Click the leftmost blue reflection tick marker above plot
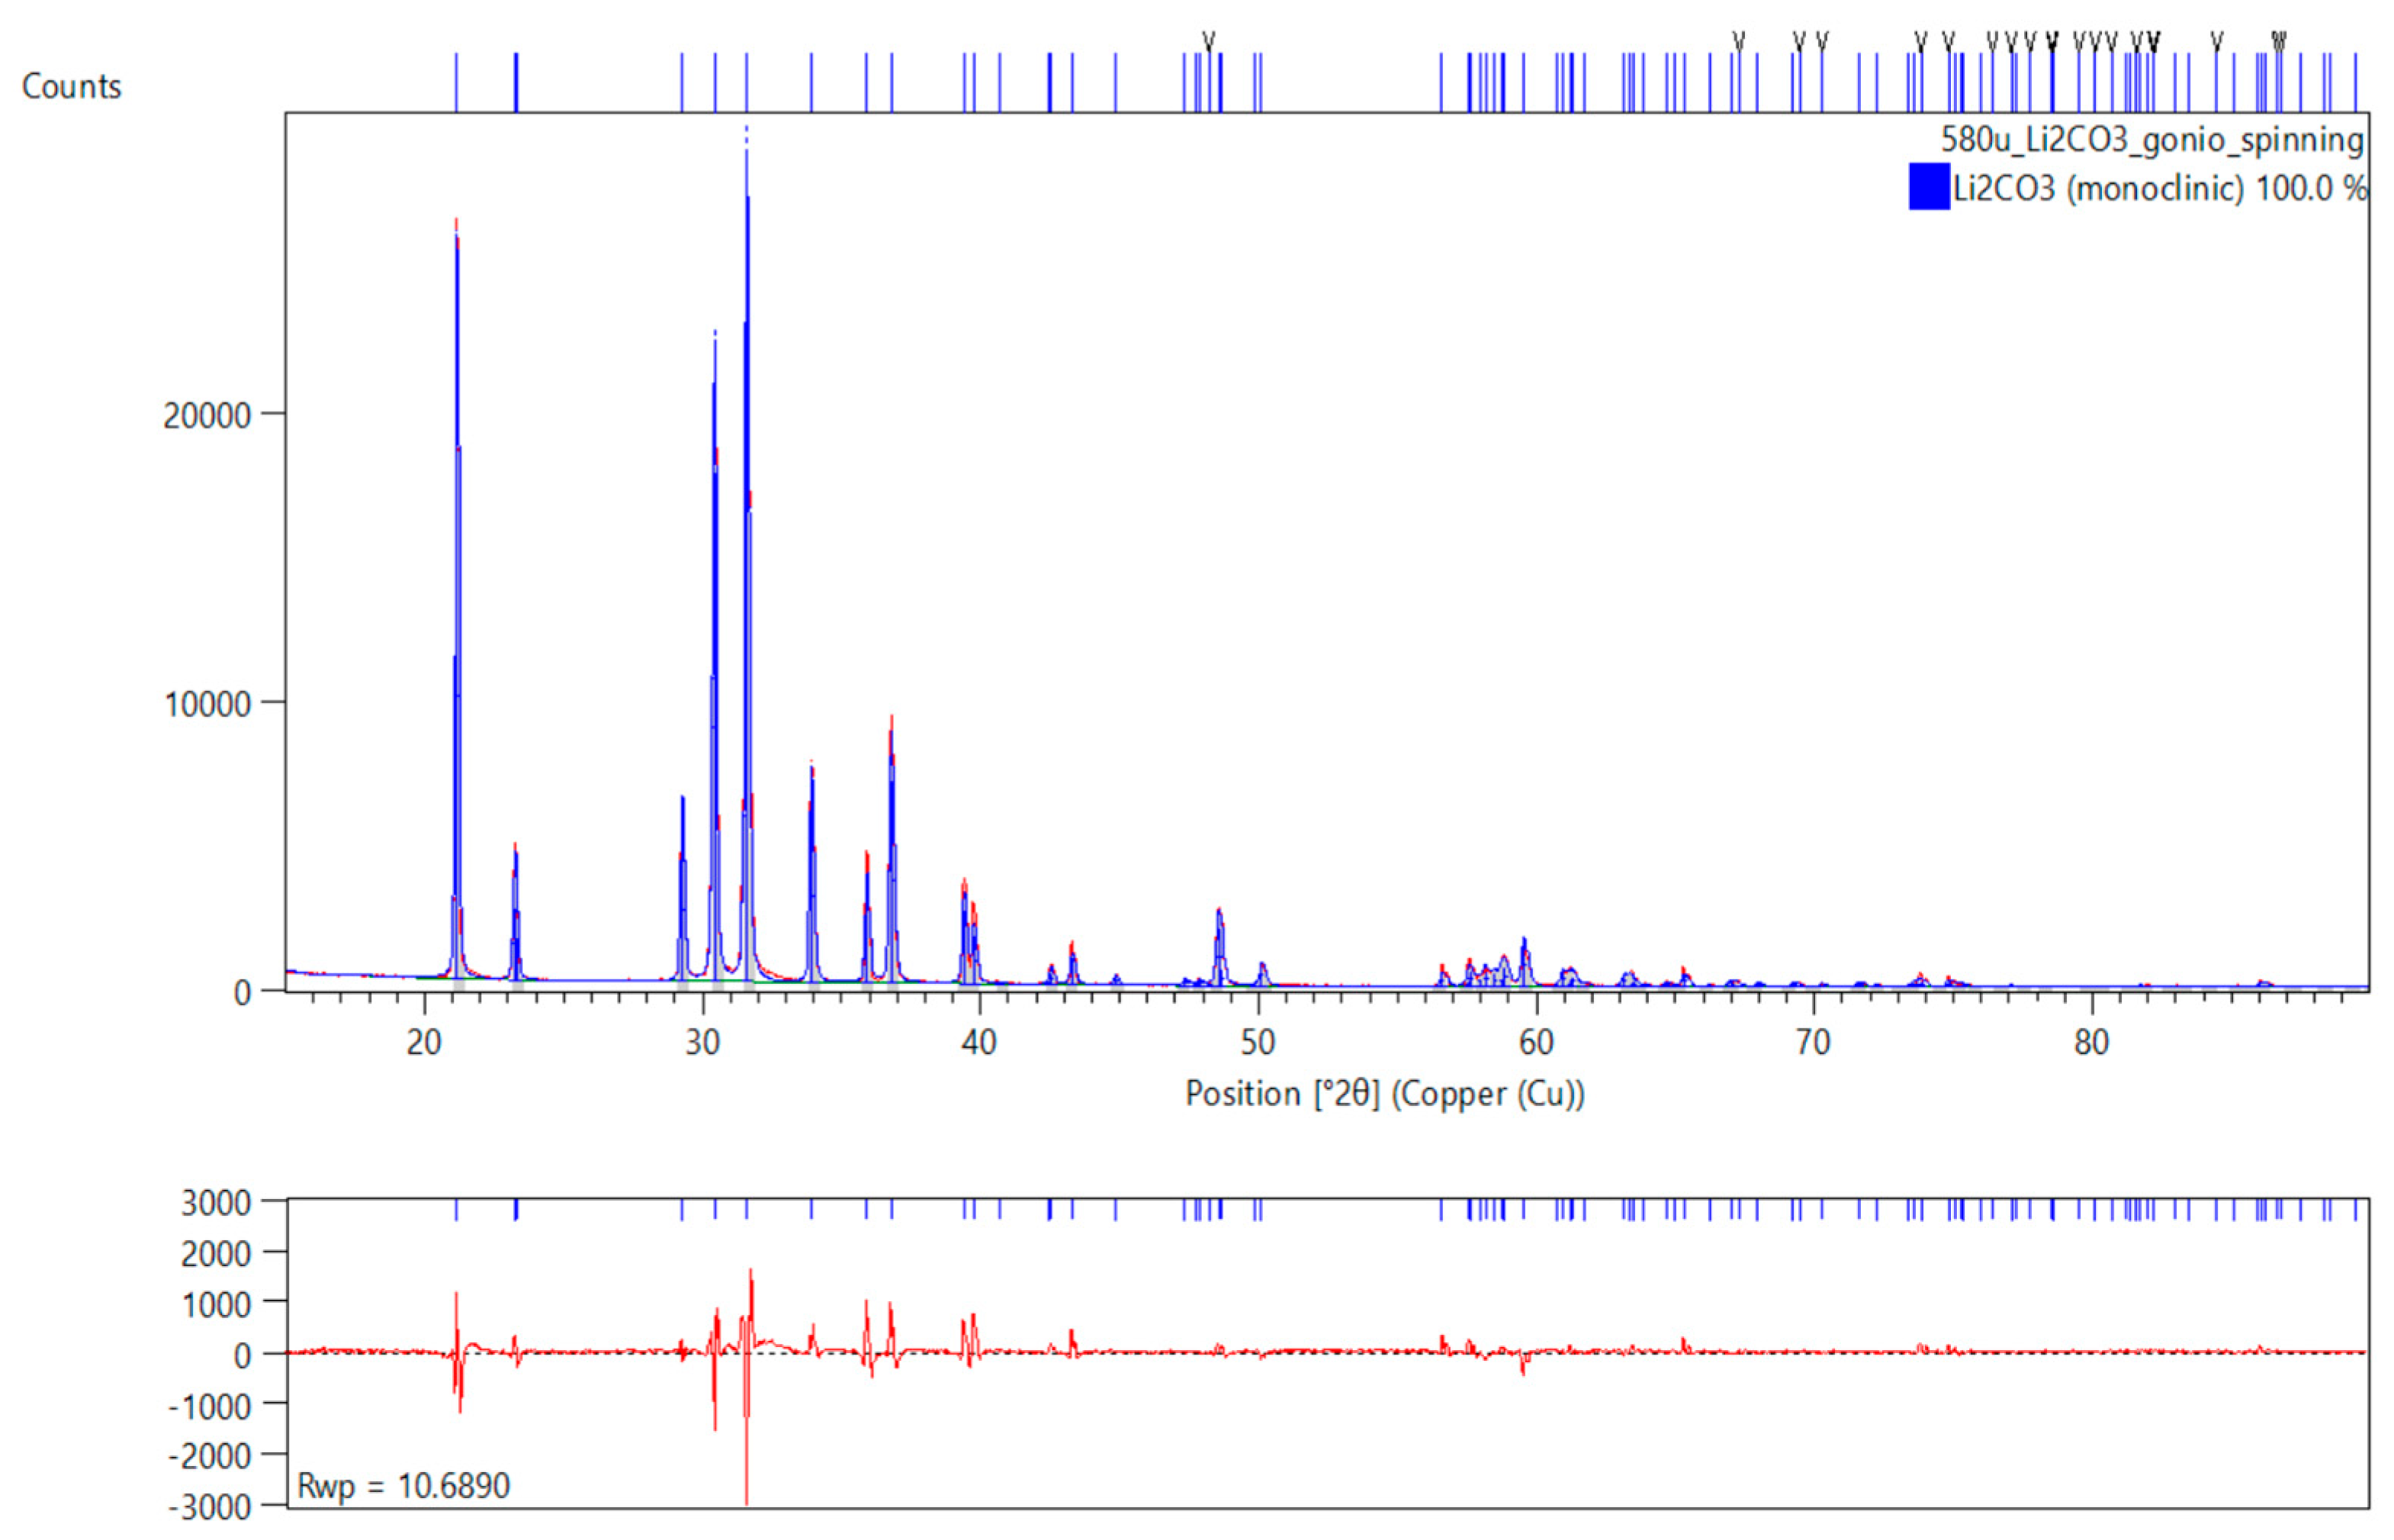Image resolution: width=2394 pixels, height=1540 pixels. pyautogui.click(x=456, y=82)
